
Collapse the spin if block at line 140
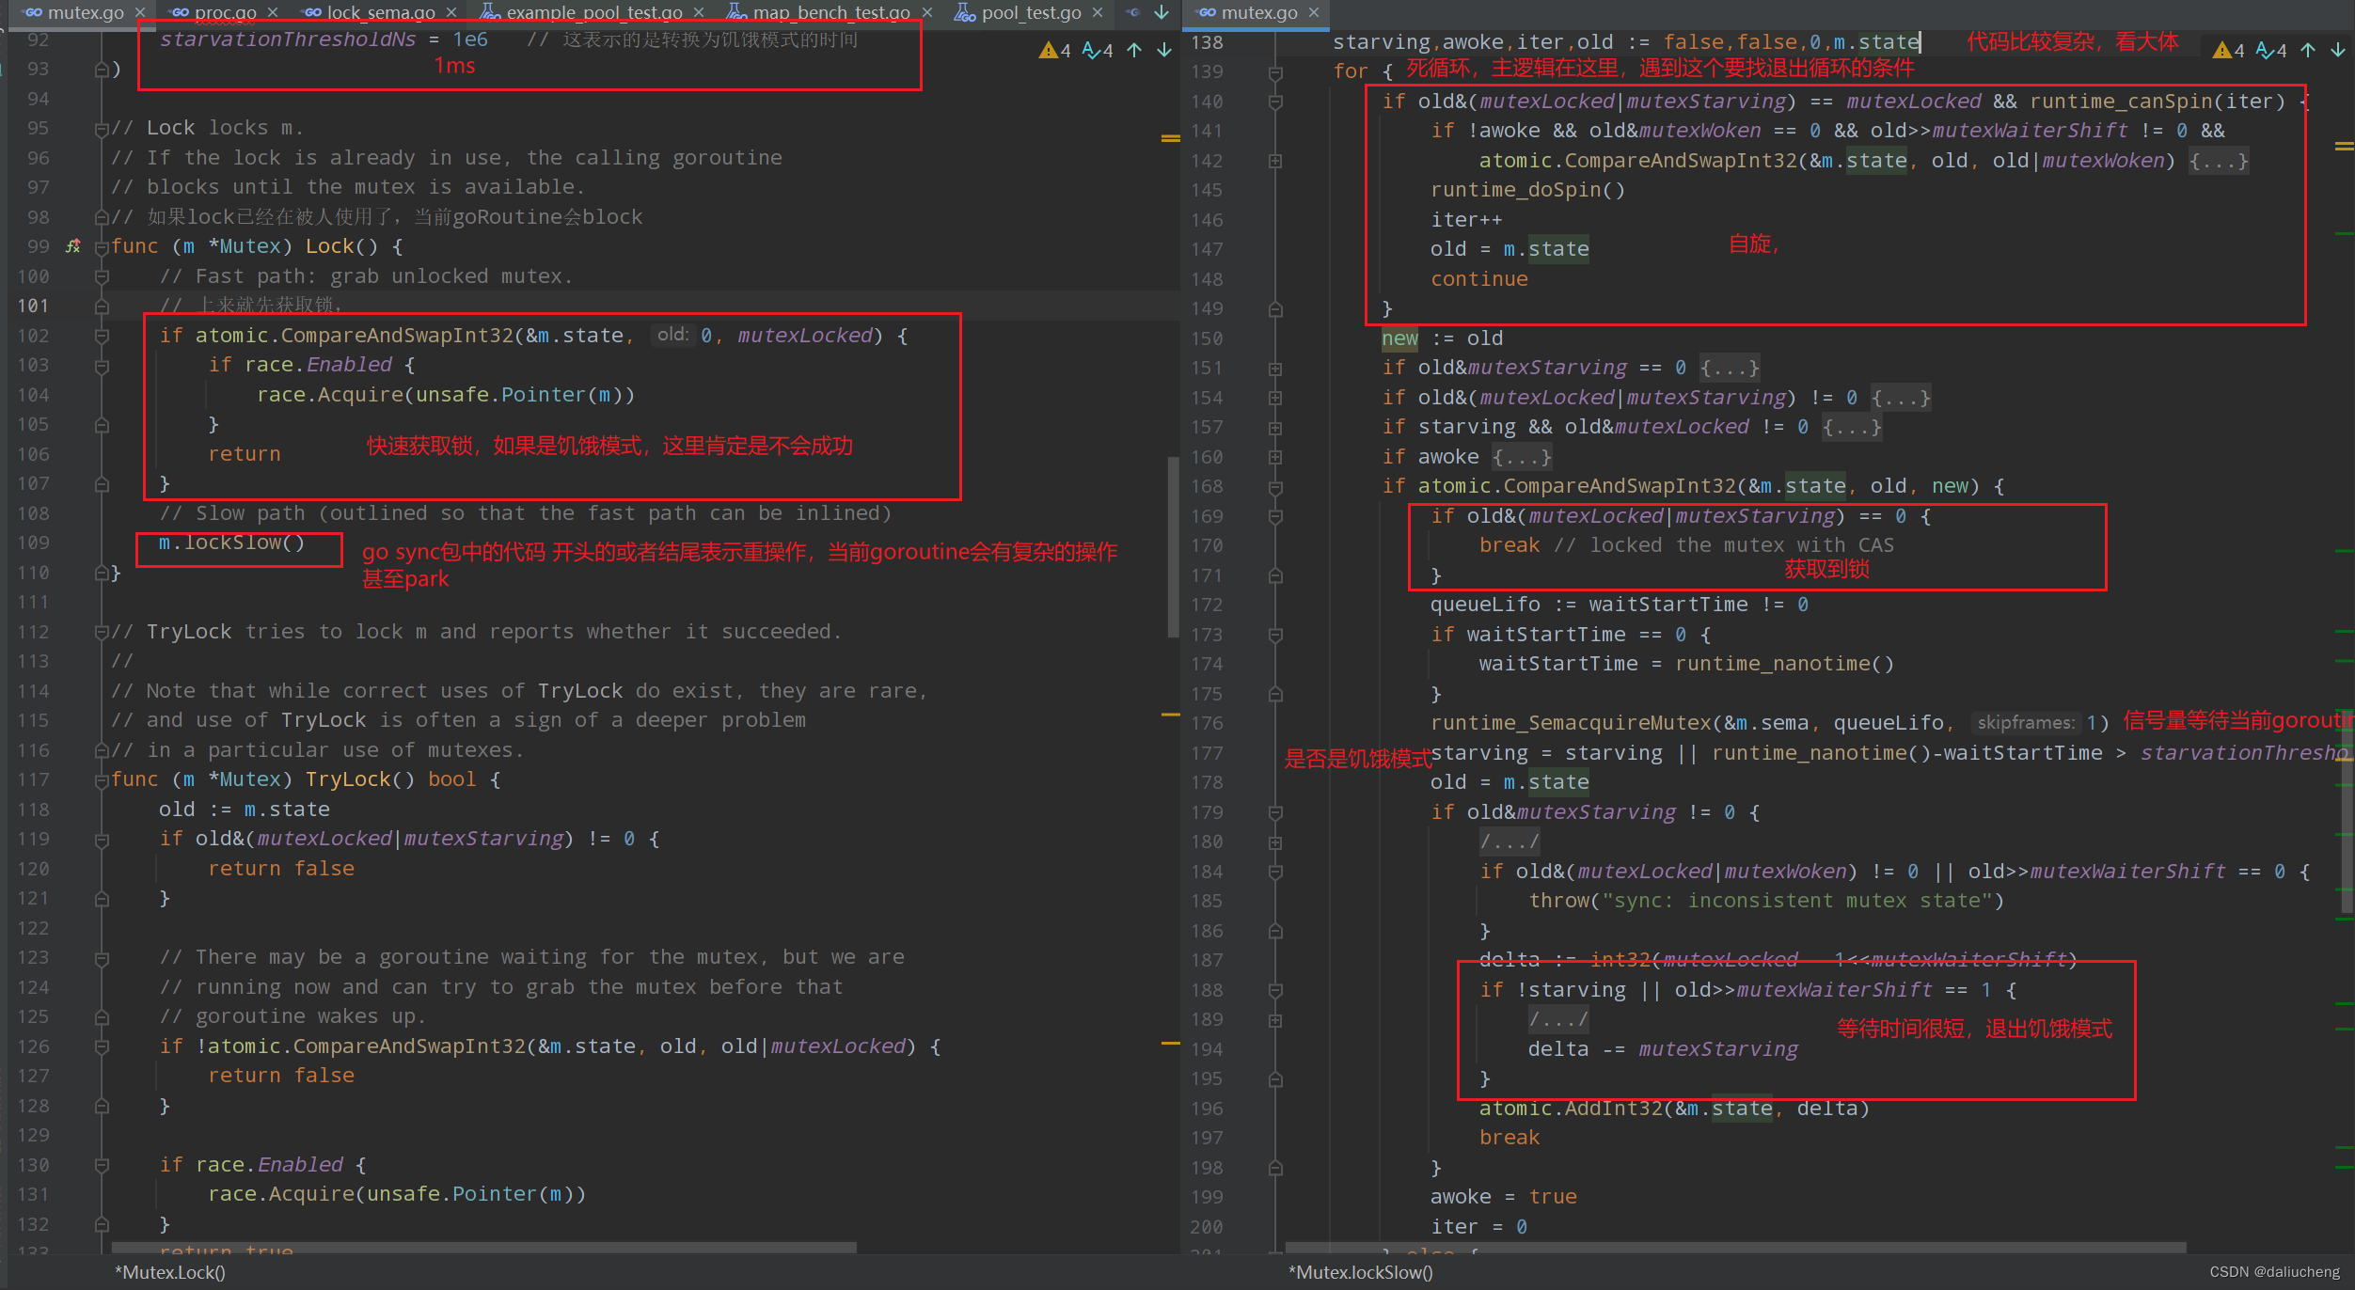(1275, 102)
